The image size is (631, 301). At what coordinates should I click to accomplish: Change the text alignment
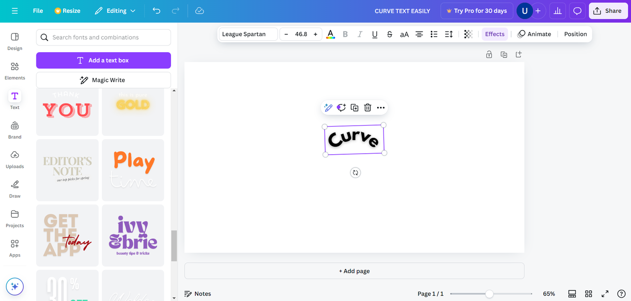(419, 34)
